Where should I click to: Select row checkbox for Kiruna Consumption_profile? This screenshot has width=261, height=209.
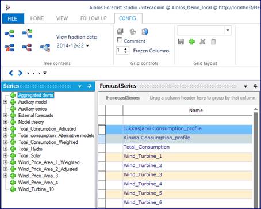click(102, 139)
